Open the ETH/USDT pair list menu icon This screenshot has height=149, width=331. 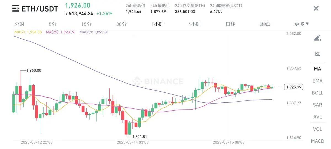[x=16, y=9]
